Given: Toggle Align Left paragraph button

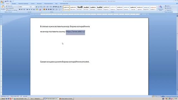Looking at the screenshot, I should click(44, 9).
